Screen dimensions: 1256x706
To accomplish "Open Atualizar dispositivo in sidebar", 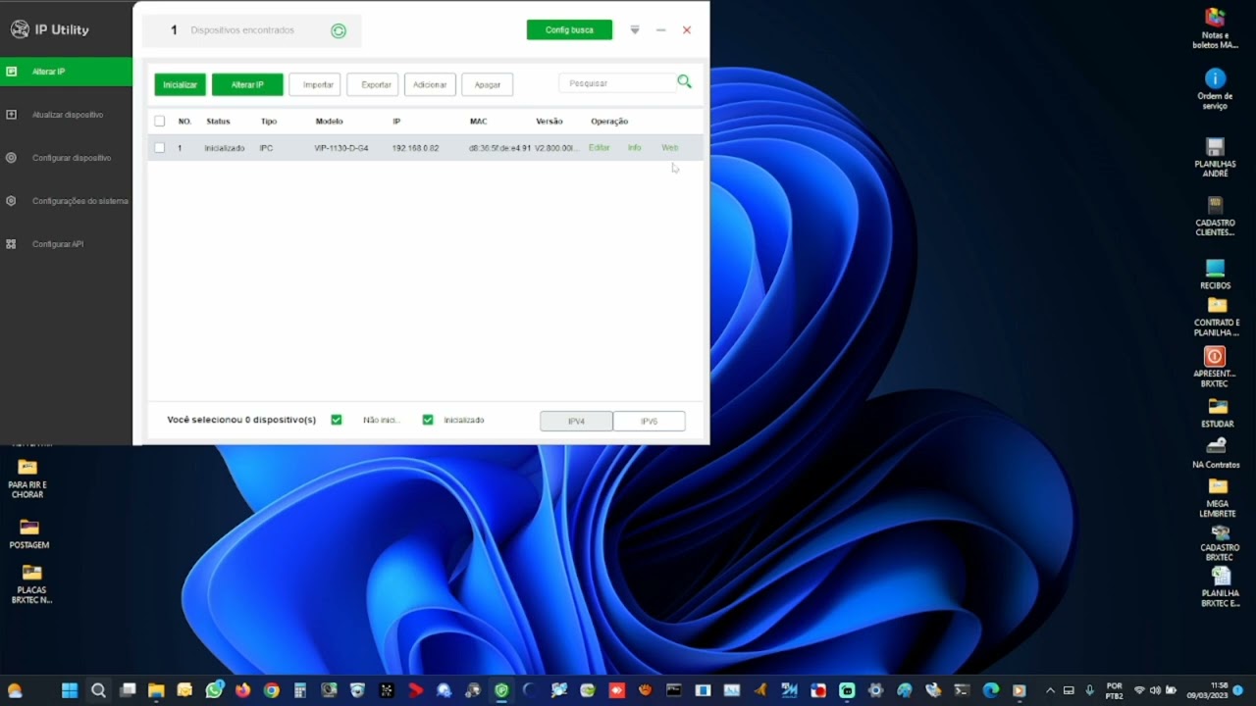I will (66, 115).
